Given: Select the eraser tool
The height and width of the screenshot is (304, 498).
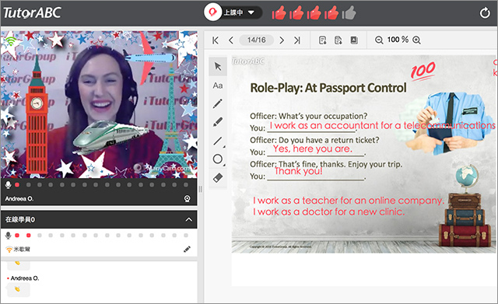Looking at the screenshot, I should 218,178.
